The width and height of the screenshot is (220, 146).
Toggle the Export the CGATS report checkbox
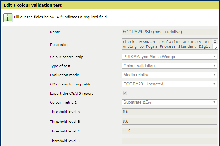(125, 93)
